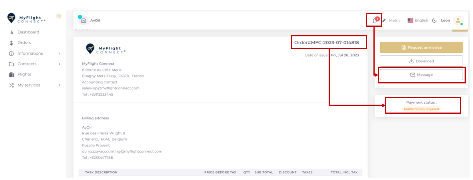Click the Flights suitcase icon

click(12, 75)
